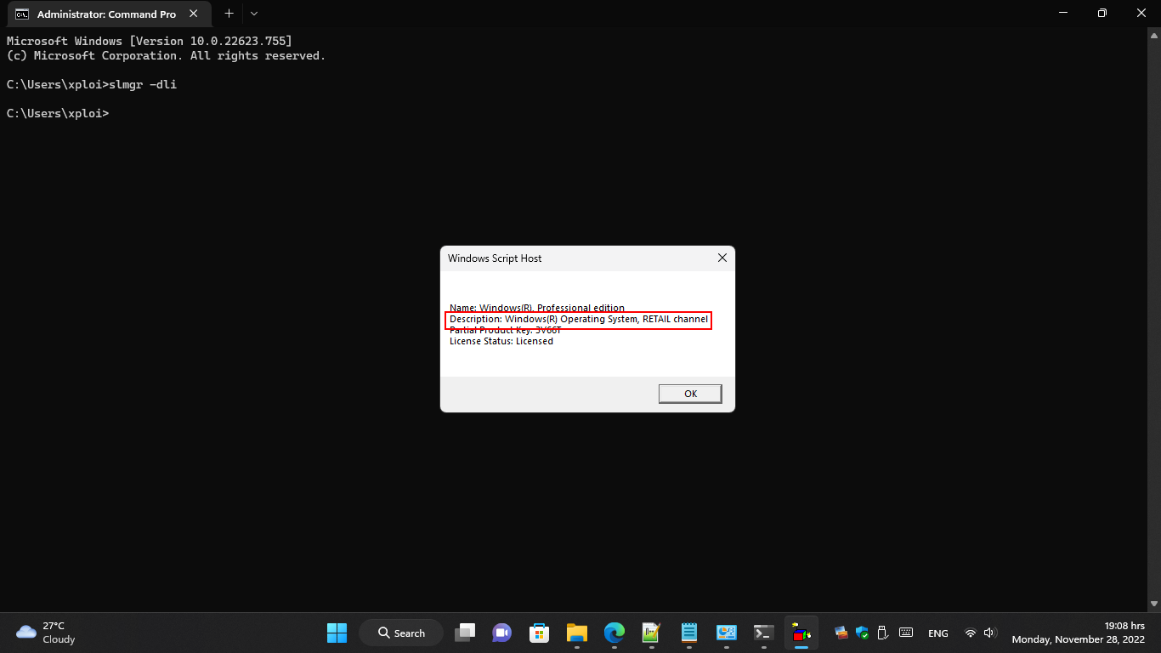Open File Explorer from the taskbar
Screen dimensions: 1161x653
click(577, 633)
